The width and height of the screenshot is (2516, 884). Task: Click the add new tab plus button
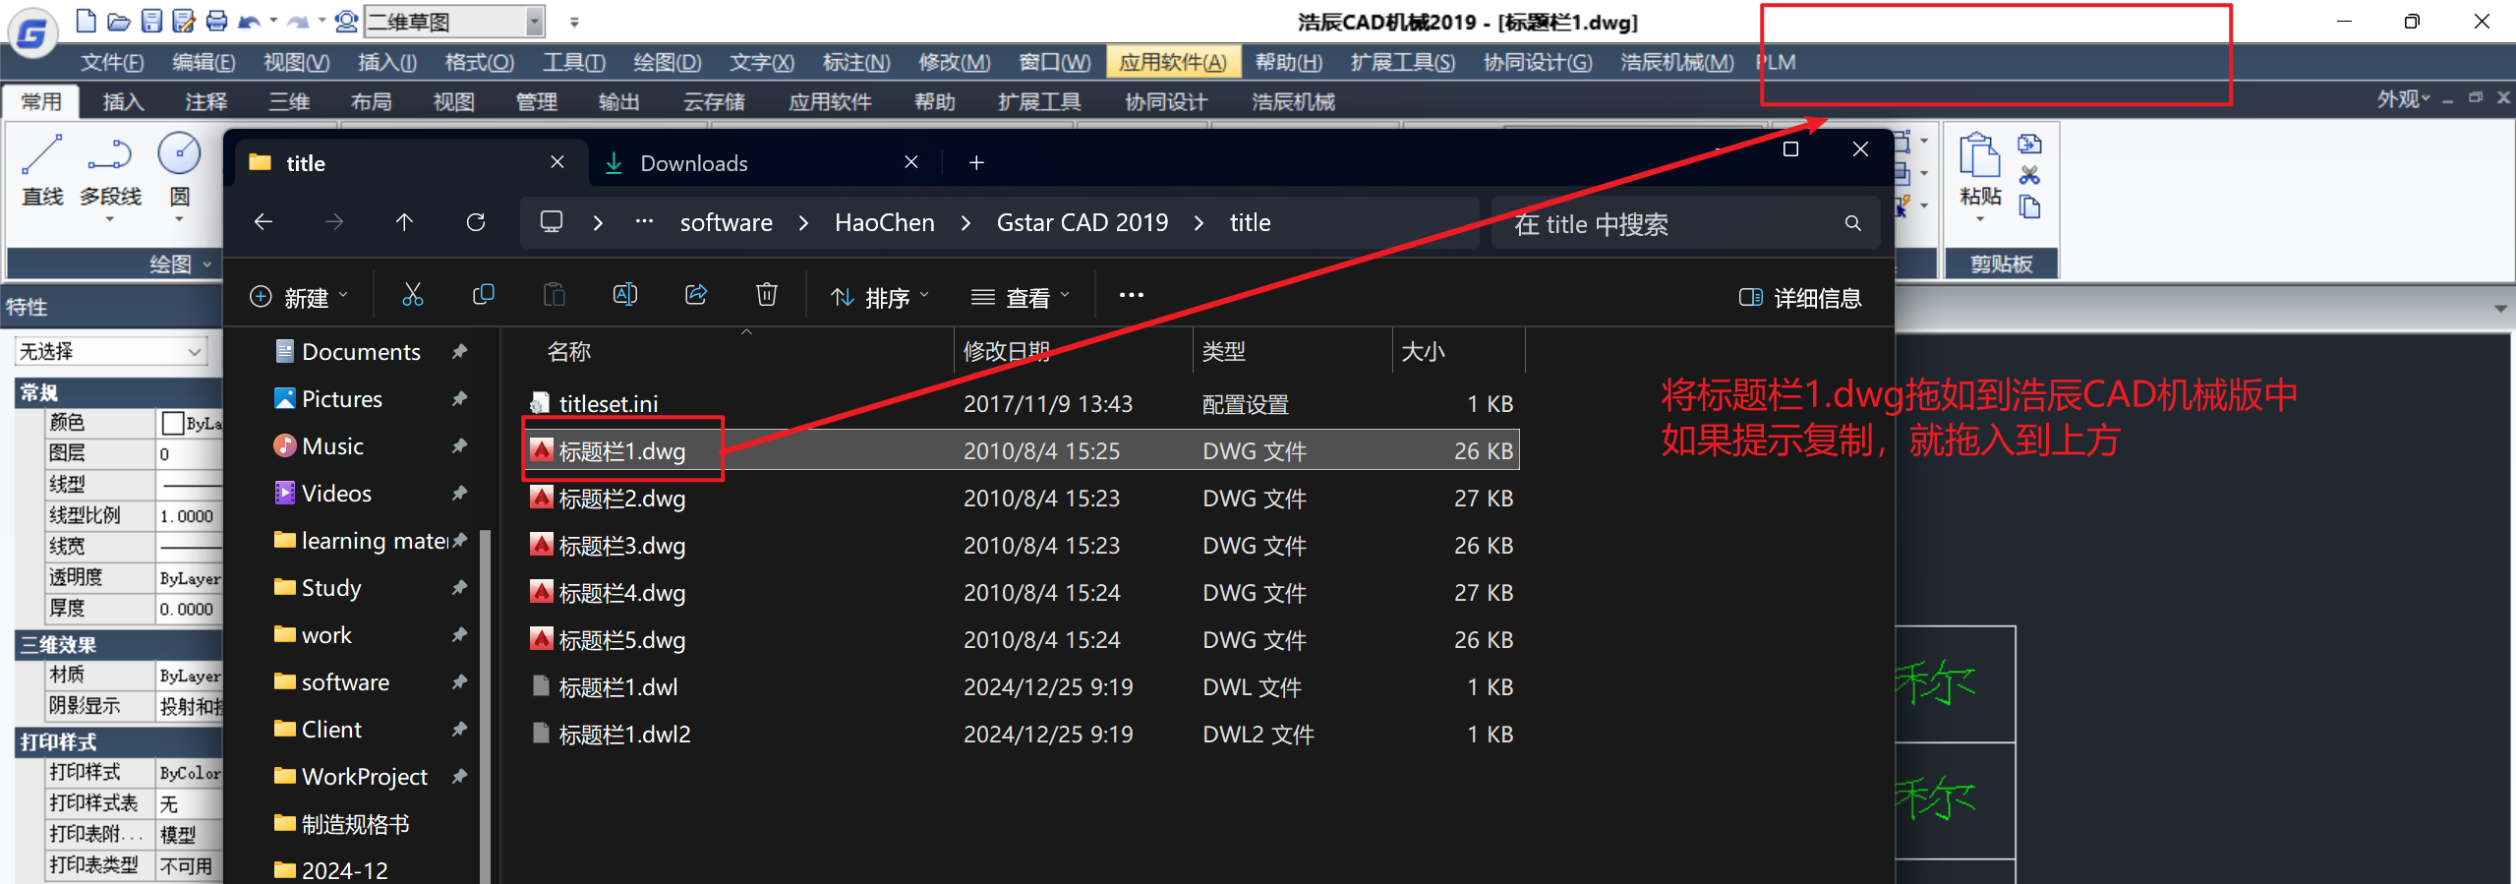976,163
